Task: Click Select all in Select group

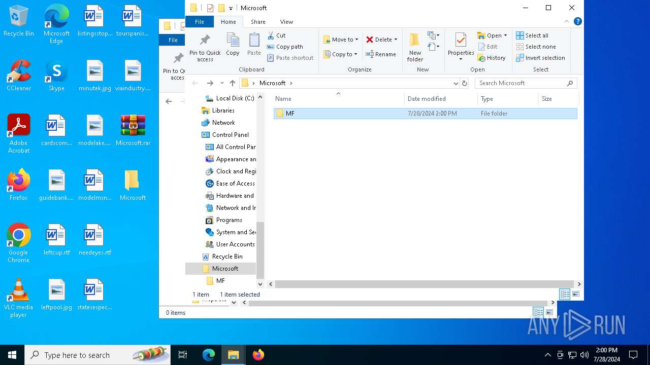Action: pos(532,35)
